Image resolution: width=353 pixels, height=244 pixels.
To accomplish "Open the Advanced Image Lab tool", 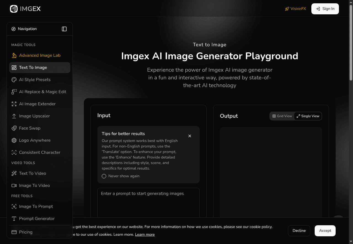I will [x=39, y=55].
